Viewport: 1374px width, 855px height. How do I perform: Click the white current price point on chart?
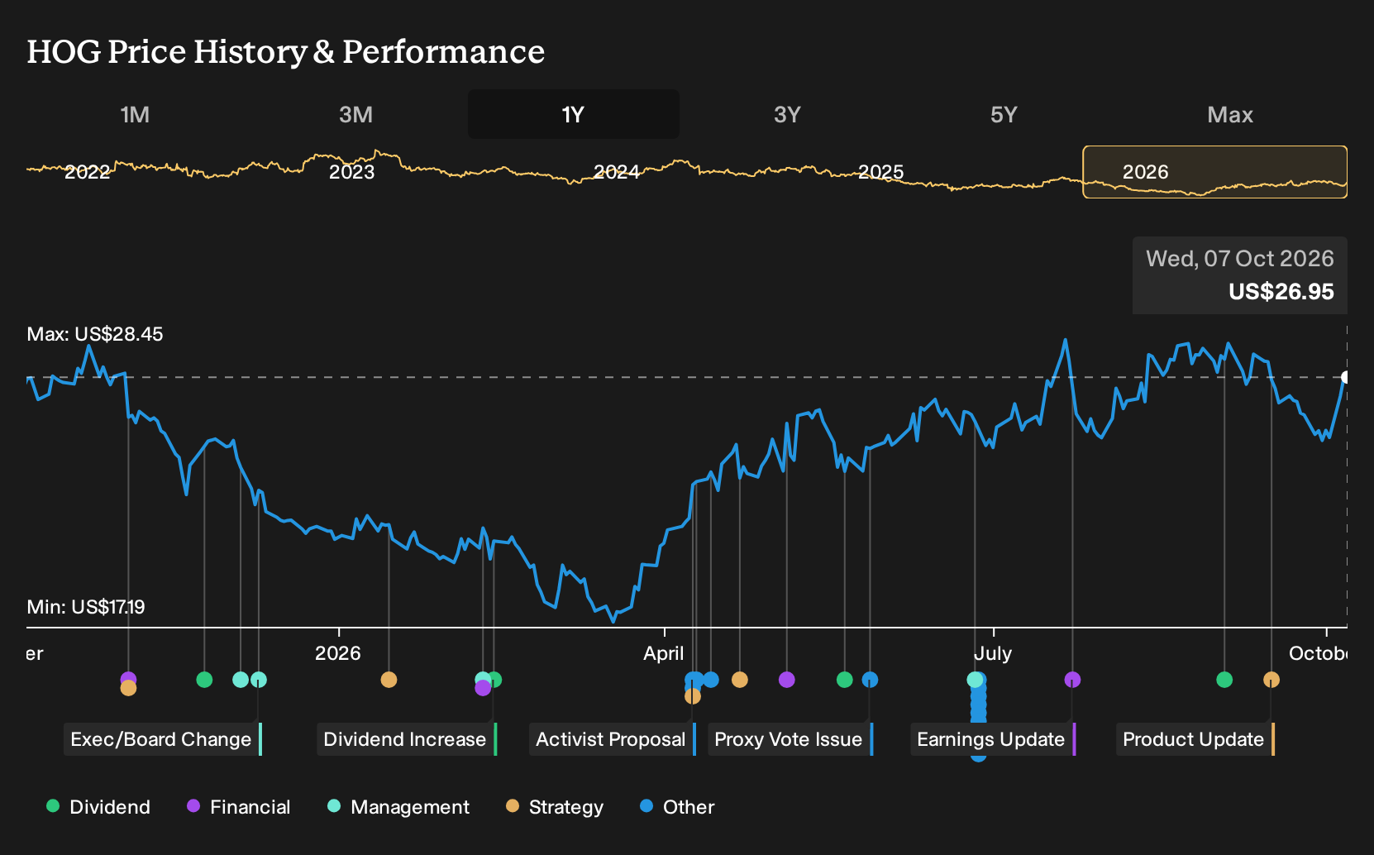pyautogui.click(x=1346, y=377)
